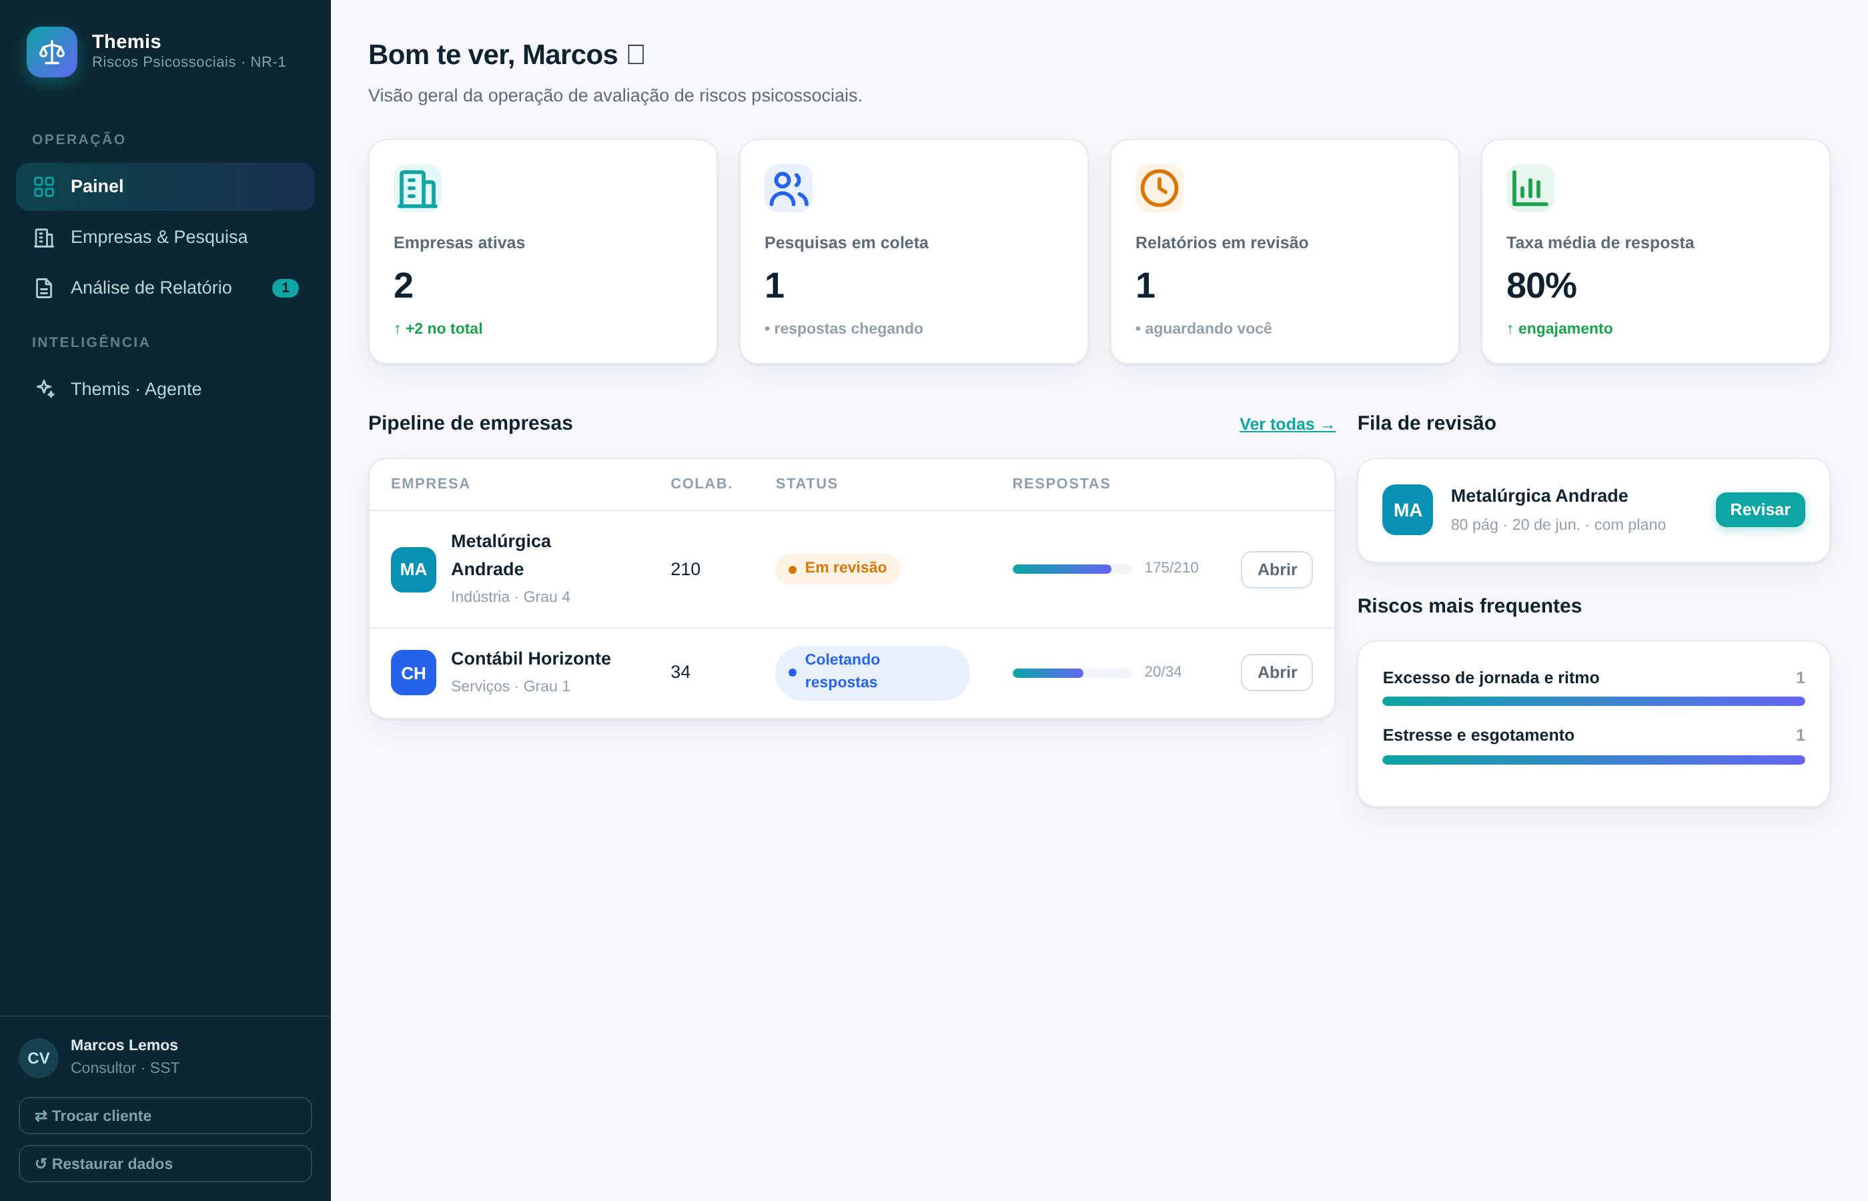Click the MA avatar in pipeline table
The width and height of the screenshot is (1868, 1201).
413,569
